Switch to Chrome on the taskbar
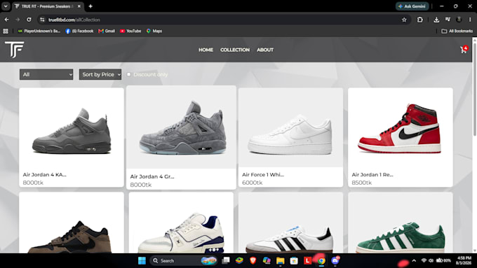This screenshot has height=268, width=477. 321,260
